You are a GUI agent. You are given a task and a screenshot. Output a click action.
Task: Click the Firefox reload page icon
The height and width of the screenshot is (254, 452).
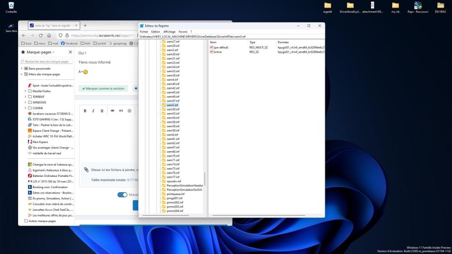(41, 35)
